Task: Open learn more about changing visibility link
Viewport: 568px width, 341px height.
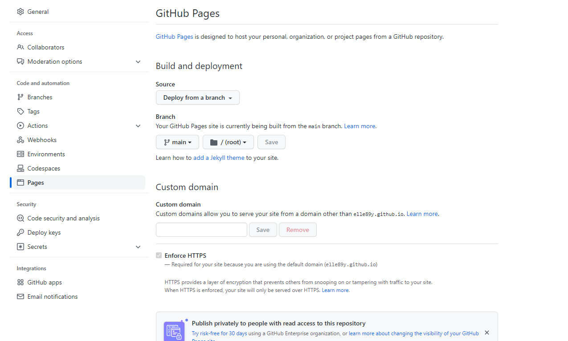Action: [414, 333]
